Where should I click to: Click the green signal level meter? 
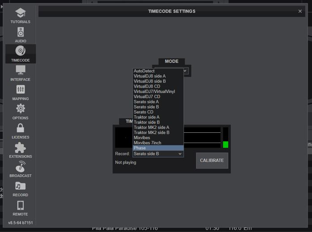(226, 144)
